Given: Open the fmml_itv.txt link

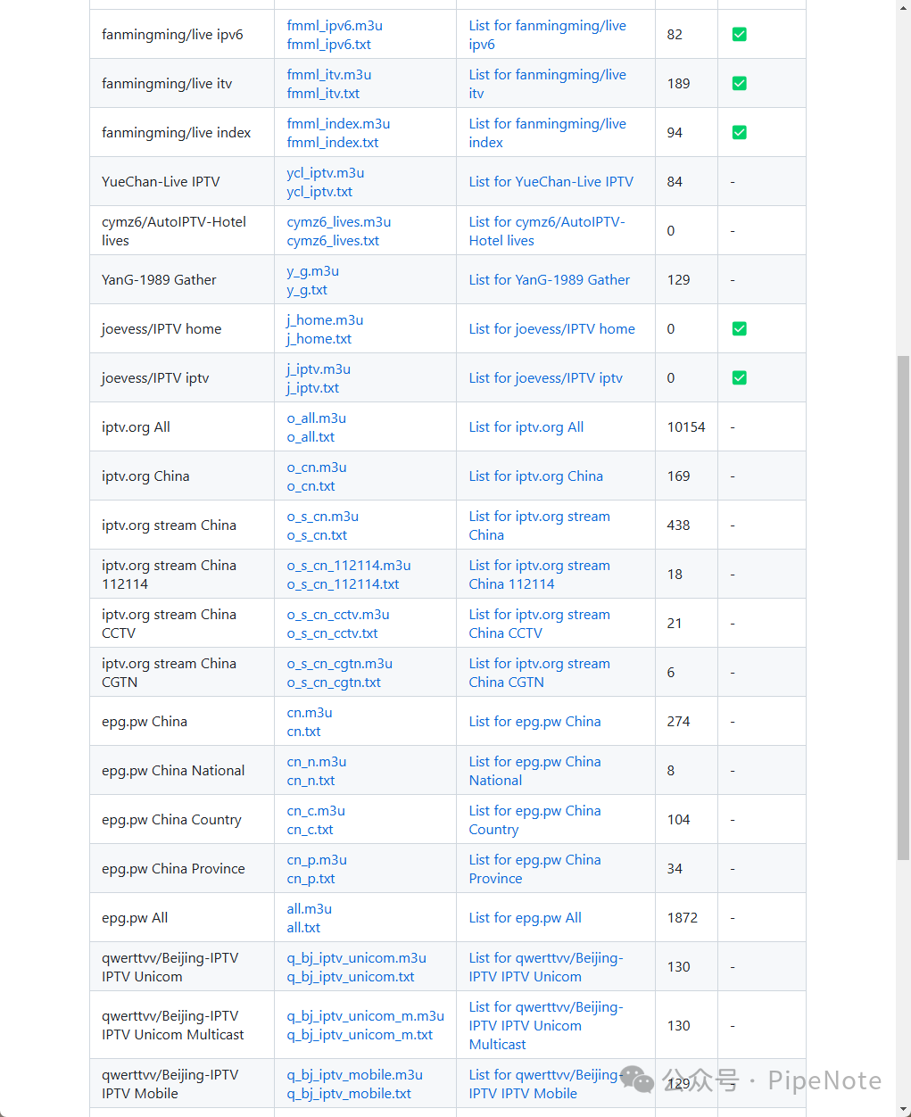Looking at the screenshot, I should (x=322, y=93).
